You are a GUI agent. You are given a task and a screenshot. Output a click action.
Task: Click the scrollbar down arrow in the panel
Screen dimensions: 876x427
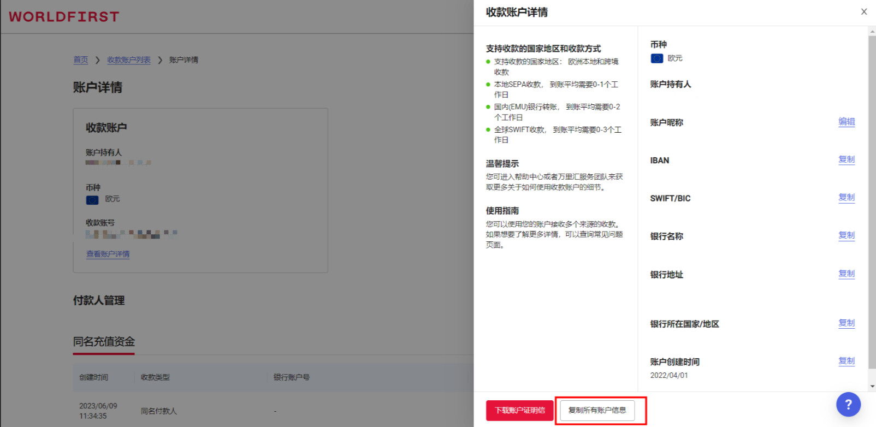(872, 386)
